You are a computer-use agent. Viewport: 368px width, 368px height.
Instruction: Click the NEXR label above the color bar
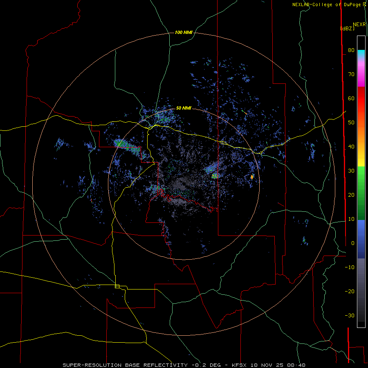coord(359,25)
